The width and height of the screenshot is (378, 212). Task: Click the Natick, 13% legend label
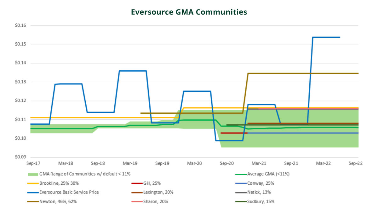coord(260,192)
